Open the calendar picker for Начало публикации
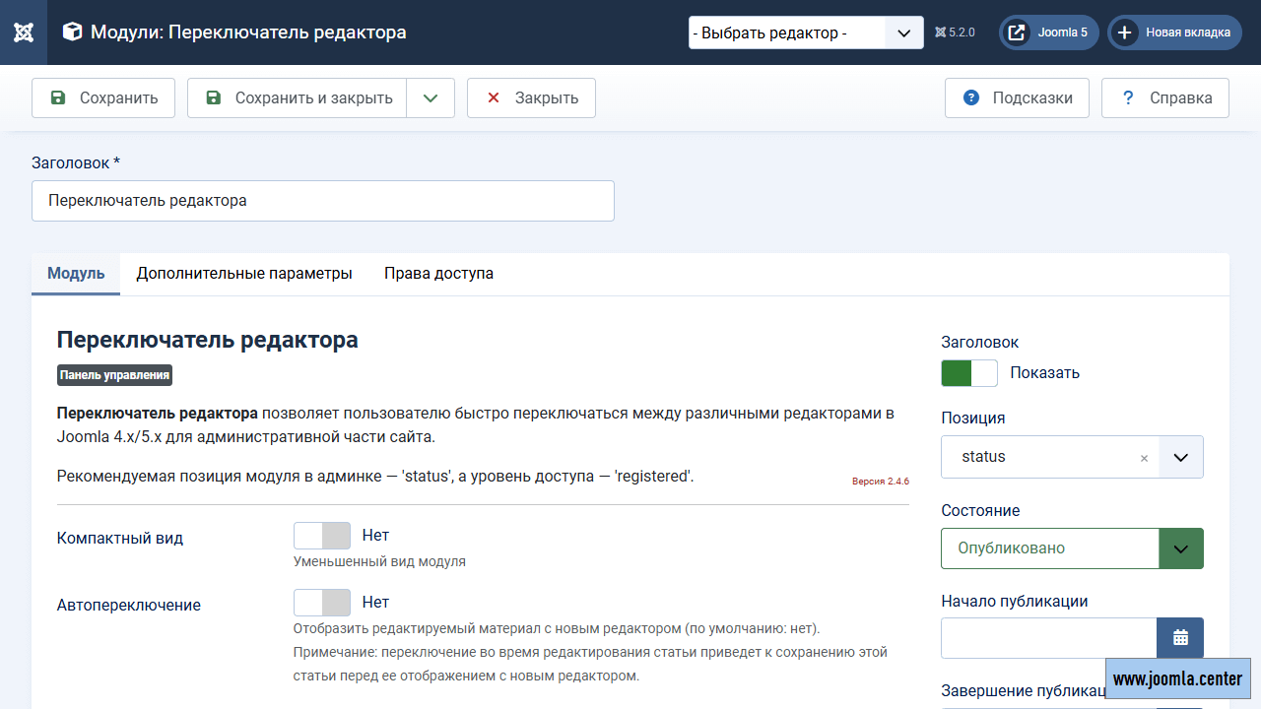The image size is (1261, 709). coord(1180,638)
